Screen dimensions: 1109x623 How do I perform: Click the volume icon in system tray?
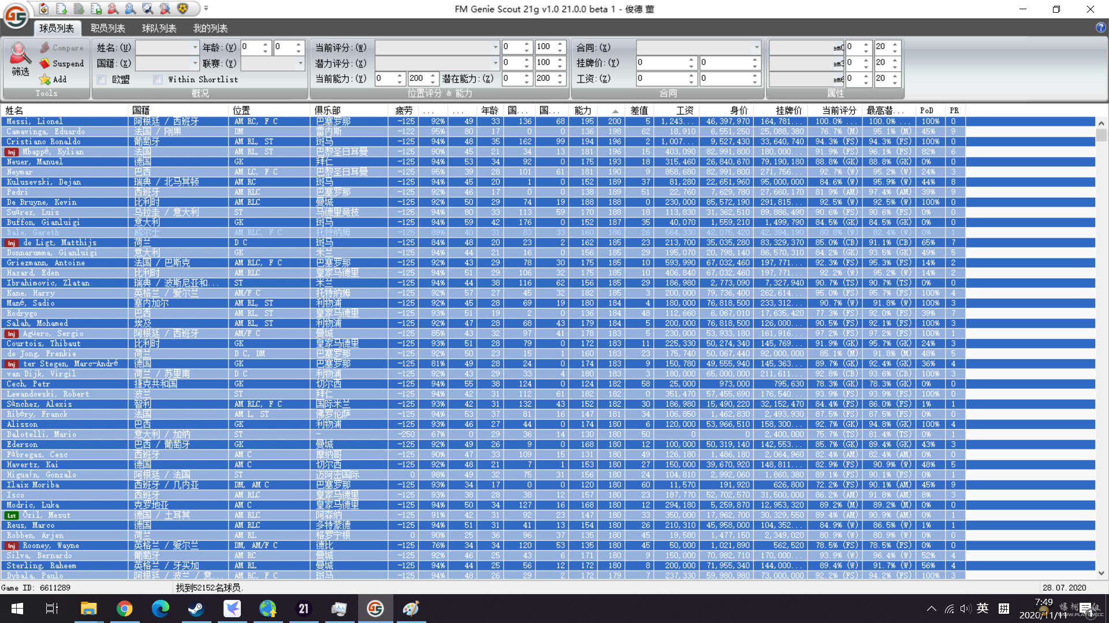pos(965,609)
